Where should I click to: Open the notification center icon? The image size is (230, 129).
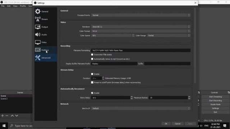tap(225, 126)
